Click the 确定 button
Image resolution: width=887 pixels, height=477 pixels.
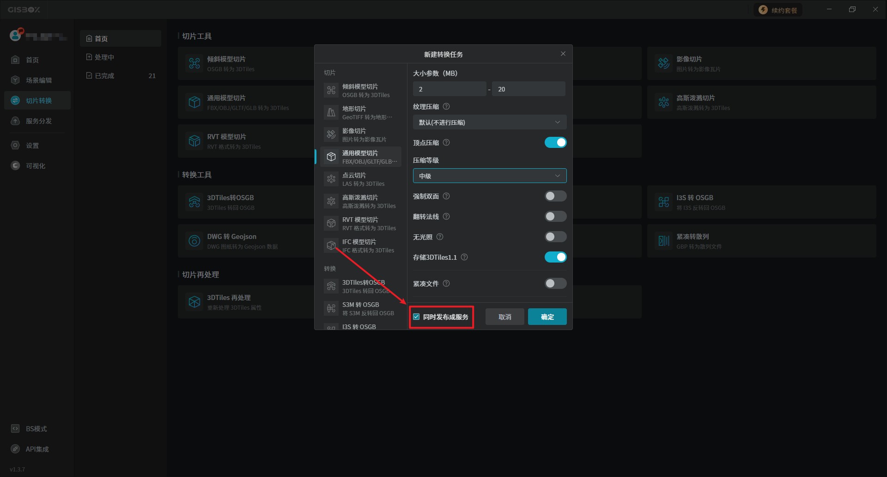coord(547,317)
